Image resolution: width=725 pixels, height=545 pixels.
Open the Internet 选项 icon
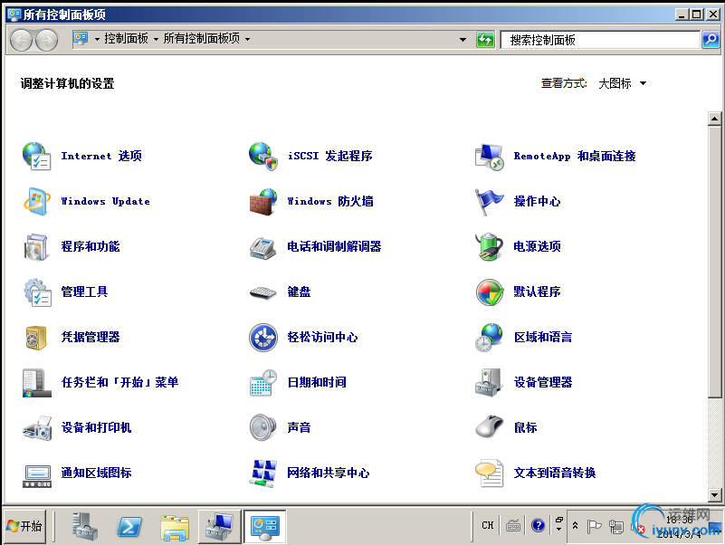(x=36, y=156)
